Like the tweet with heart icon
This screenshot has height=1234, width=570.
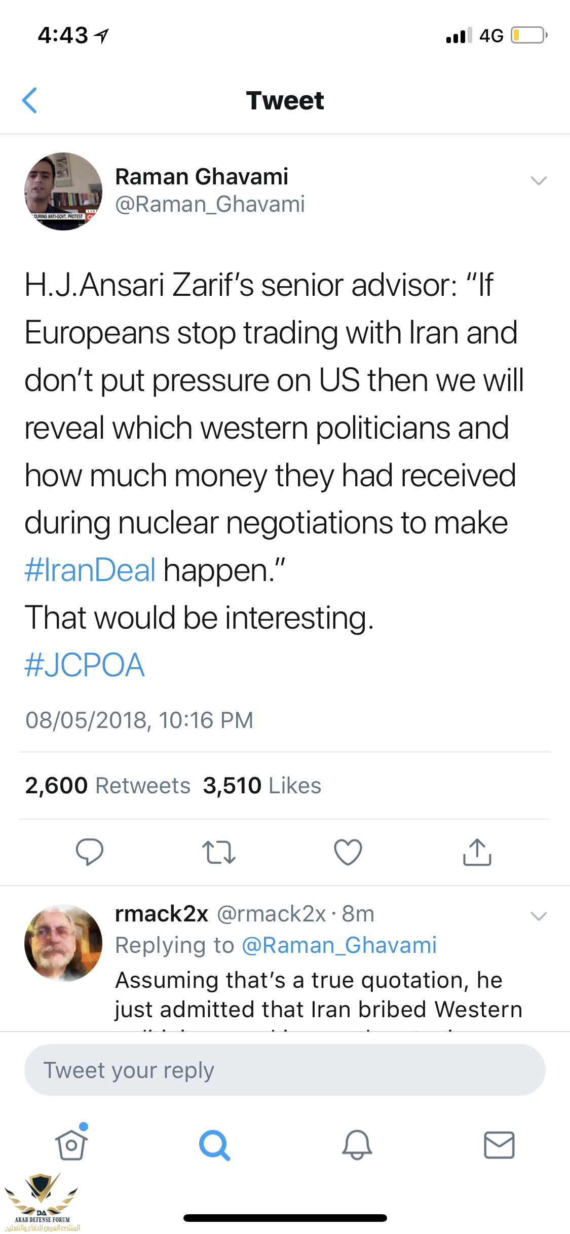tap(348, 852)
